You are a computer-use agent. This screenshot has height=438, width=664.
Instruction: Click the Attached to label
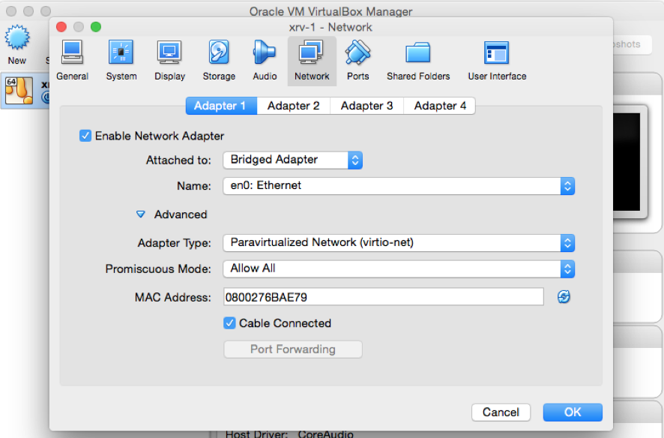click(178, 160)
